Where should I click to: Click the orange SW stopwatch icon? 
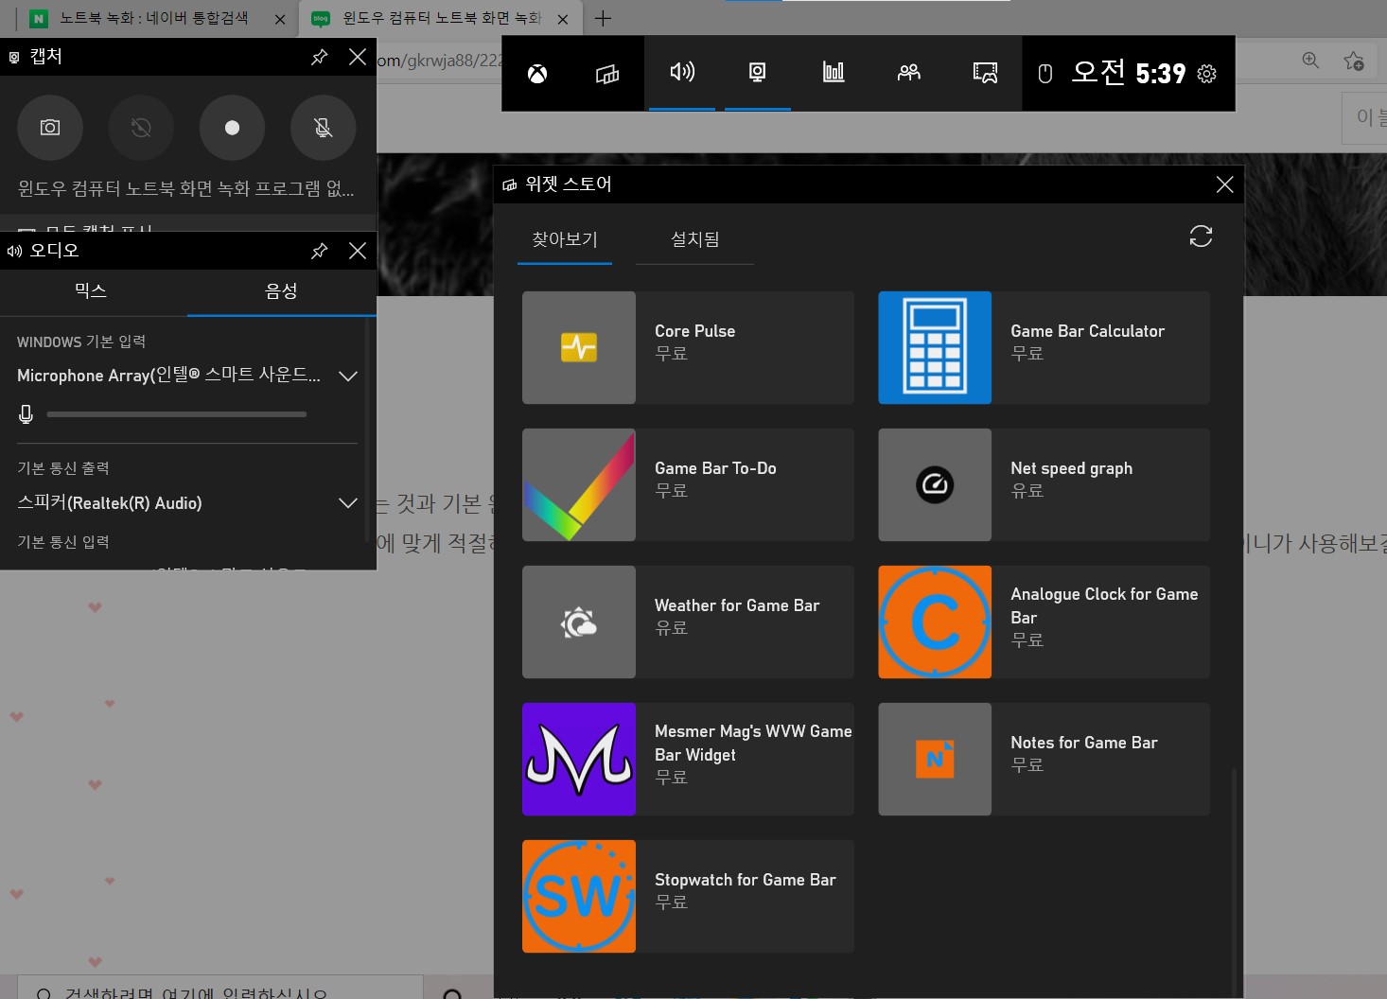point(579,896)
